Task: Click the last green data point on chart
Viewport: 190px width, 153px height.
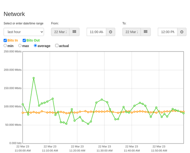Action: [184, 113]
